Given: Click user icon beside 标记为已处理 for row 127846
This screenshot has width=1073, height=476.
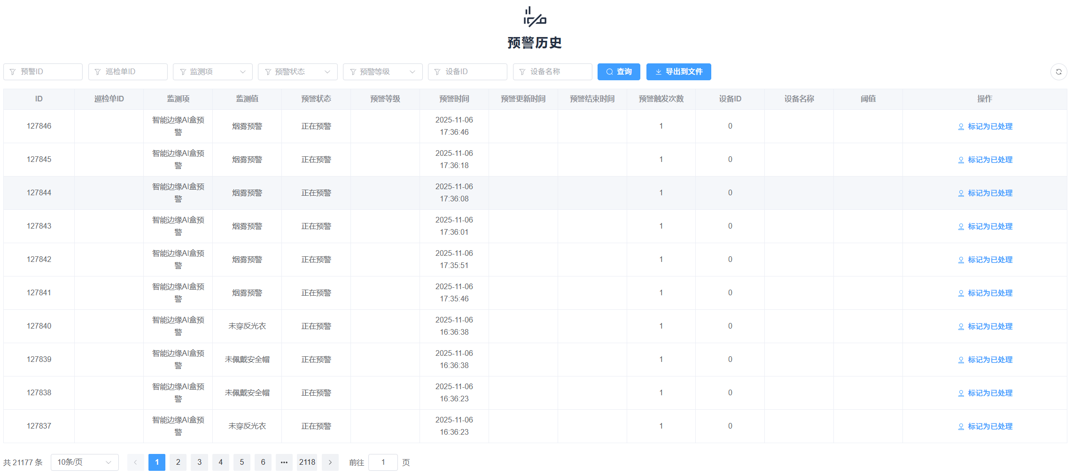Looking at the screenshot, I should click(x=961, y=127).
